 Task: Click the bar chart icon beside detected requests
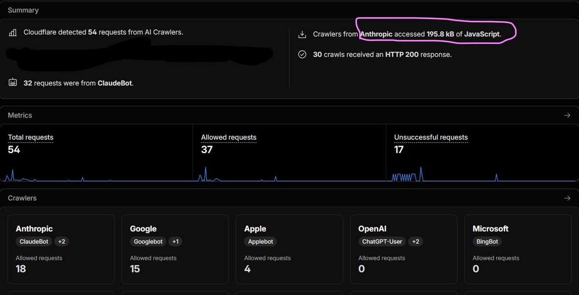pos(13,32)
